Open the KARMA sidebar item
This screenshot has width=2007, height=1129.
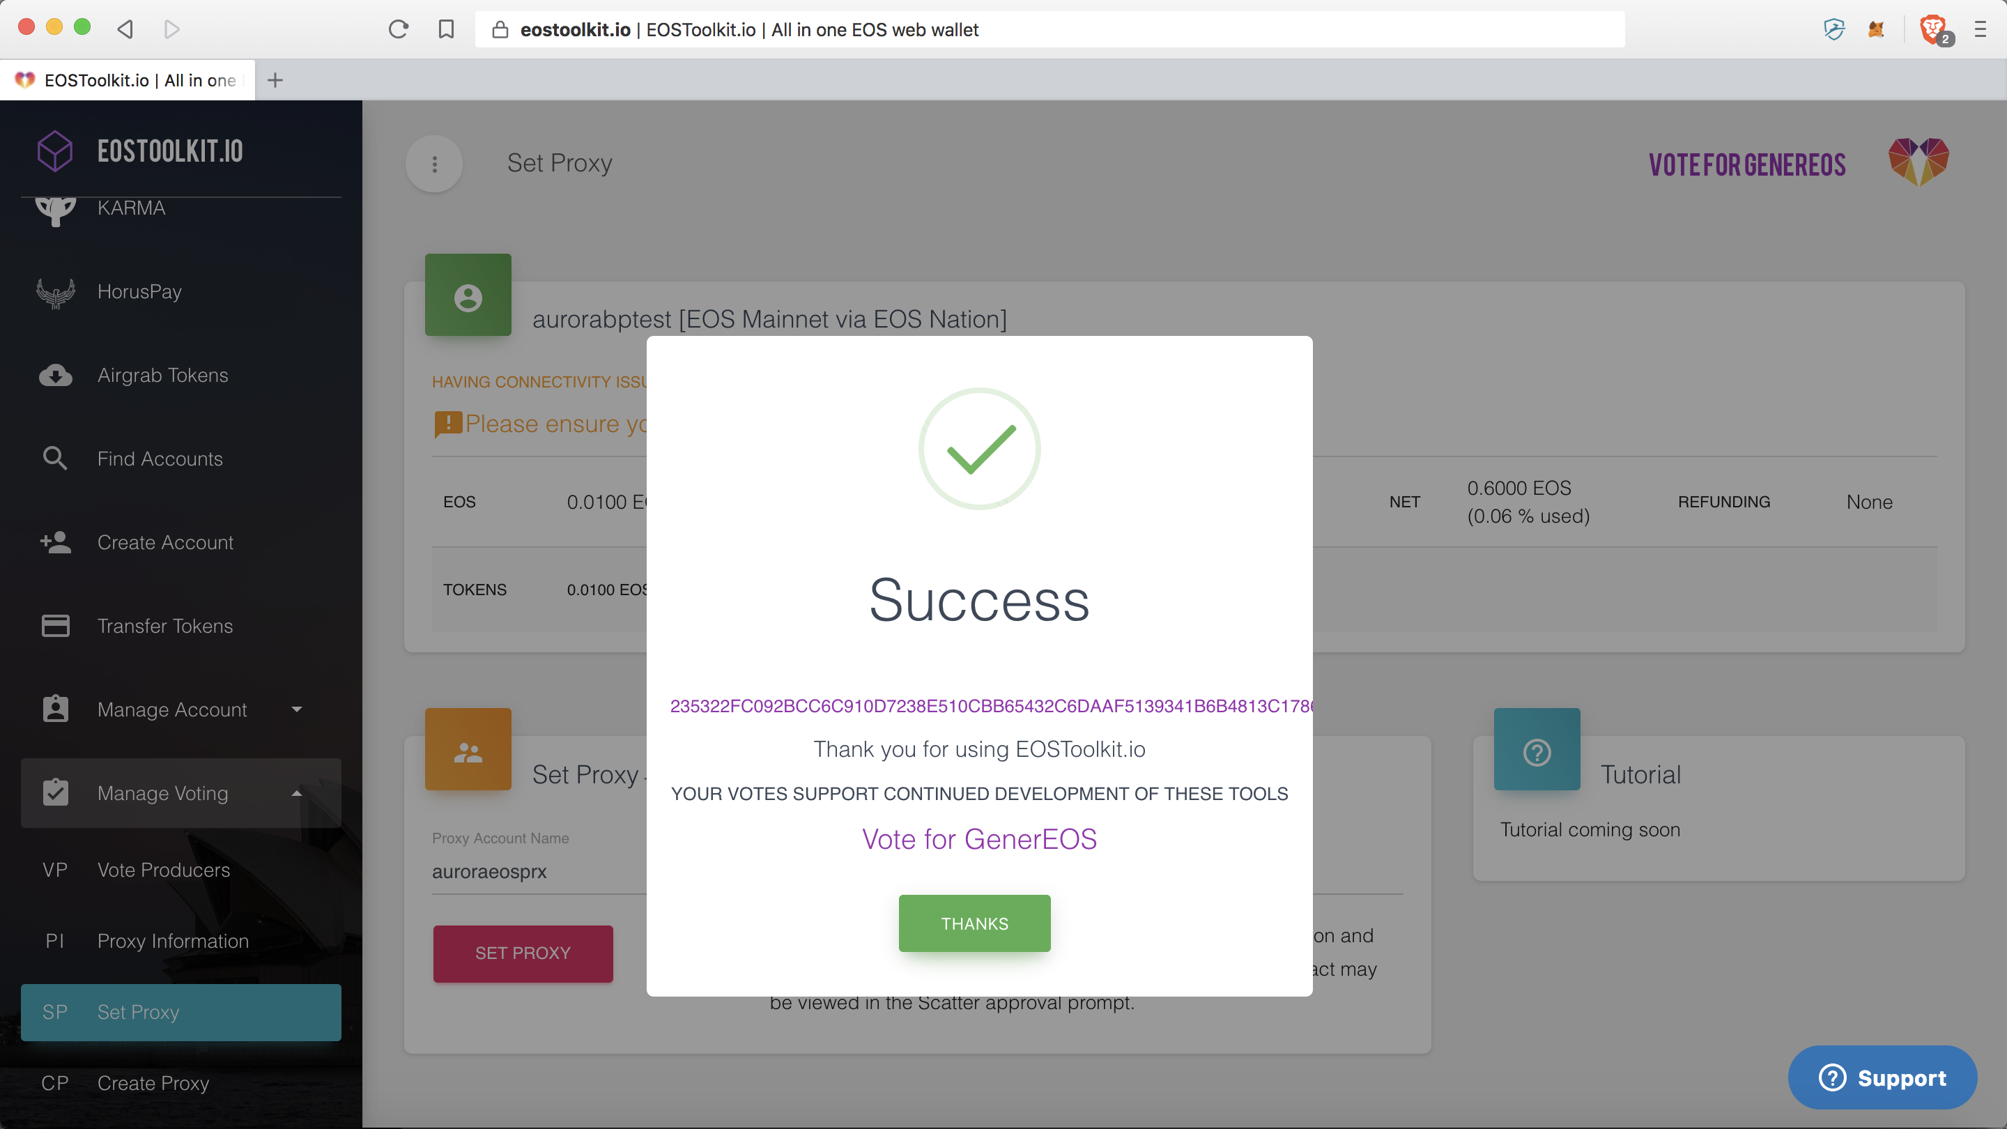(x=180, y=208)
